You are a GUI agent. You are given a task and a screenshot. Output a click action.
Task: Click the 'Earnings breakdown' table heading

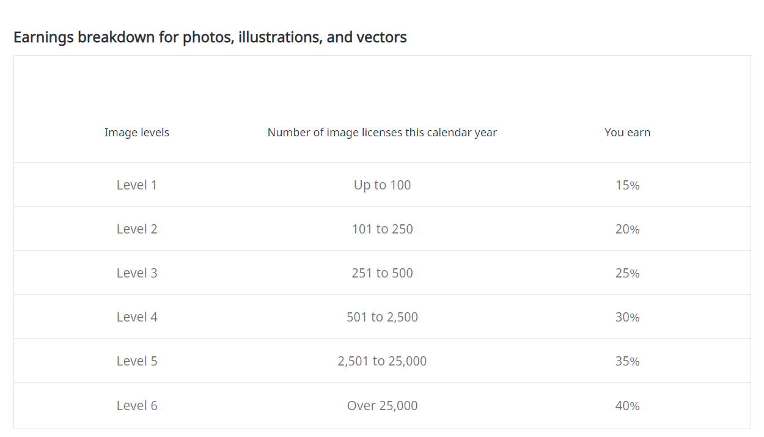pyautogui.click(x=210, y=37)
